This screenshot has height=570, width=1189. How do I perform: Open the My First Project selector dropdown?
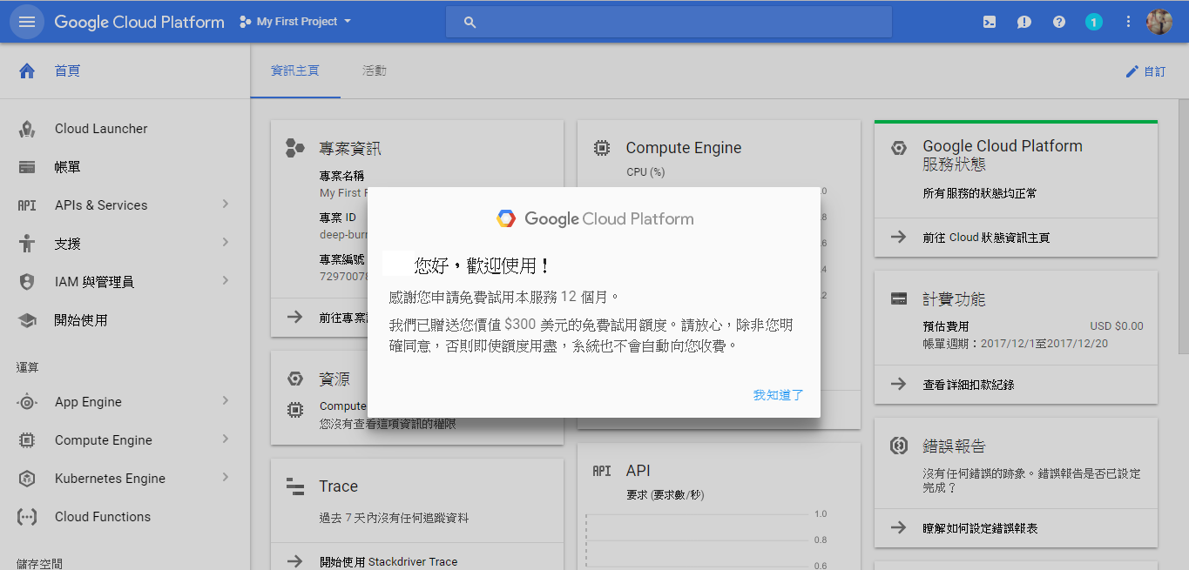point(296,22)
